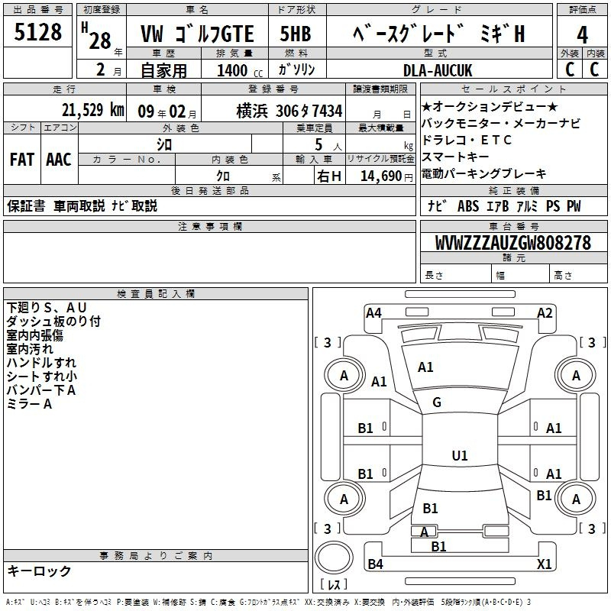The width and height of the screenshot is (611, 611).
Task: Click the spare tire レス label
Action: [x=334, y=584]
